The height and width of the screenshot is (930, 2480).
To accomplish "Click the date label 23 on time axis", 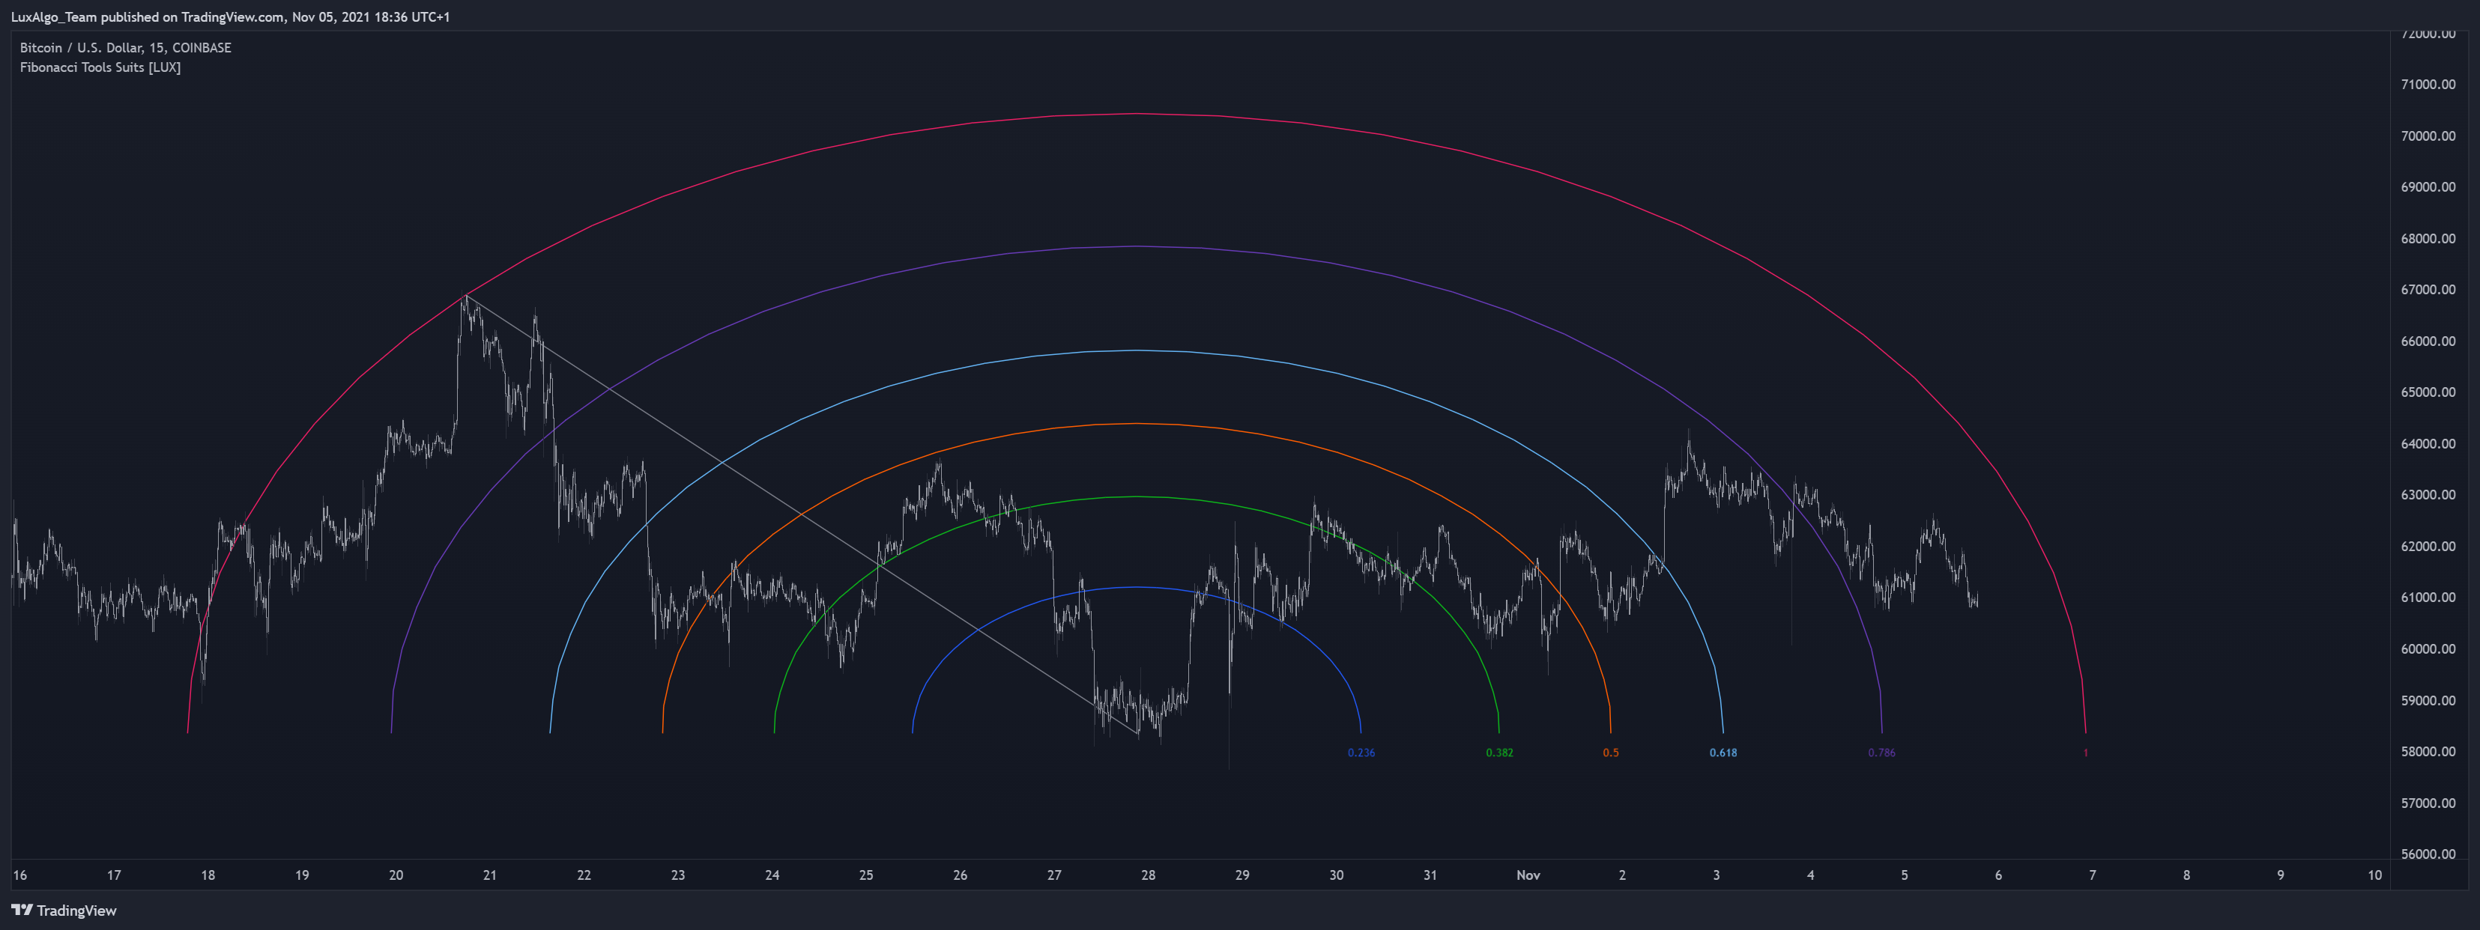I will coord(678,875).
